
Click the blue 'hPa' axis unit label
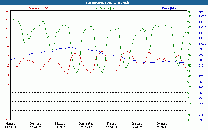click(x=201, y=12)
